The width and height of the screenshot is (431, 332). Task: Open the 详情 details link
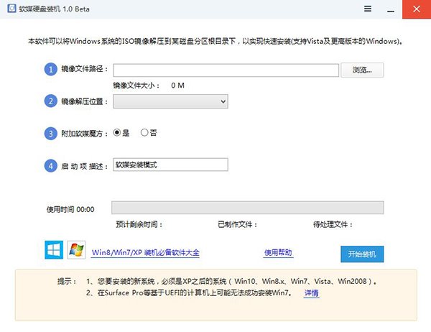pyautogui.click(x=312, y=293)
